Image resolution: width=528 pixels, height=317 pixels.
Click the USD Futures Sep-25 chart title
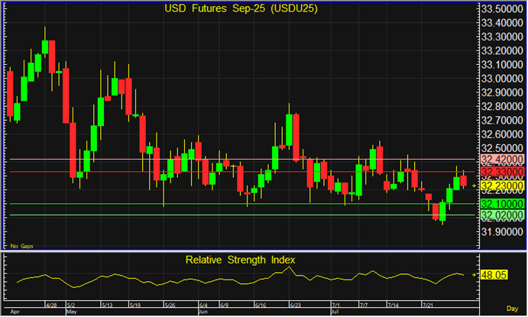click(240, 9)
